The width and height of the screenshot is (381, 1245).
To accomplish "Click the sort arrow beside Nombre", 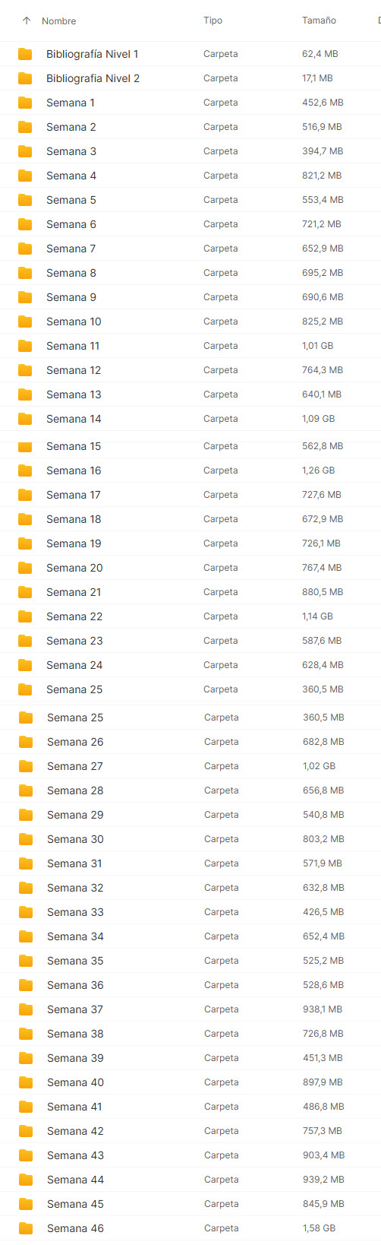I will click(27, 21).
